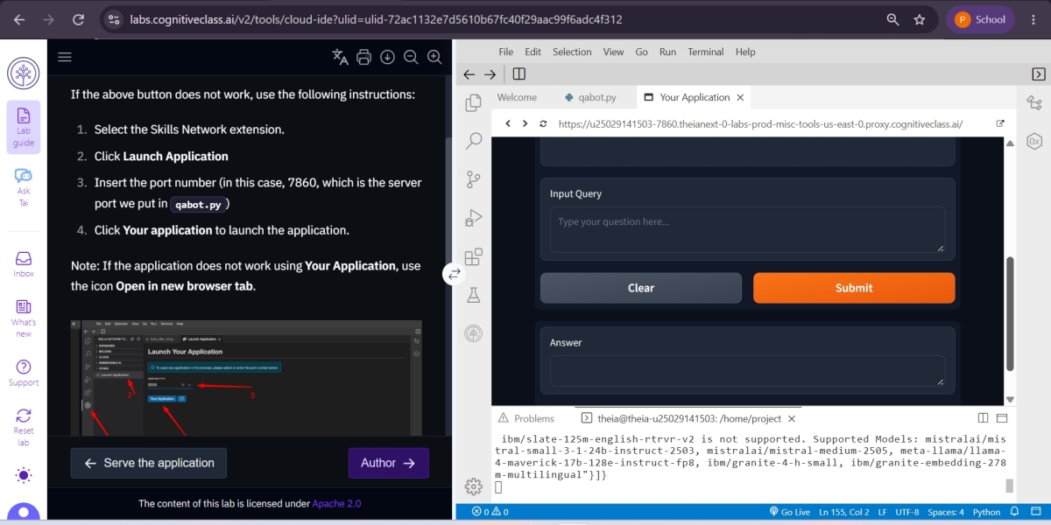Open the Search view in the IDE

(474, 141)
